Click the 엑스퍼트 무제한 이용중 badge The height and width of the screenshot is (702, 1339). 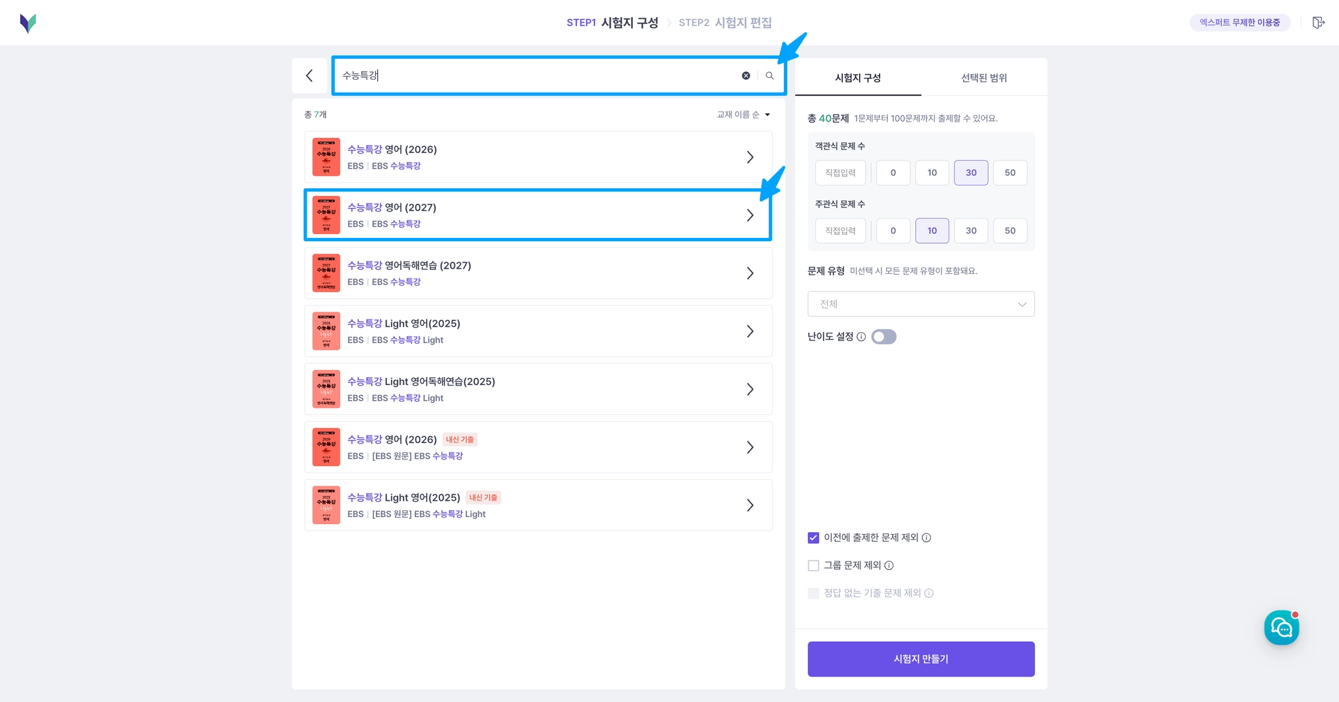click(1240, 22)
